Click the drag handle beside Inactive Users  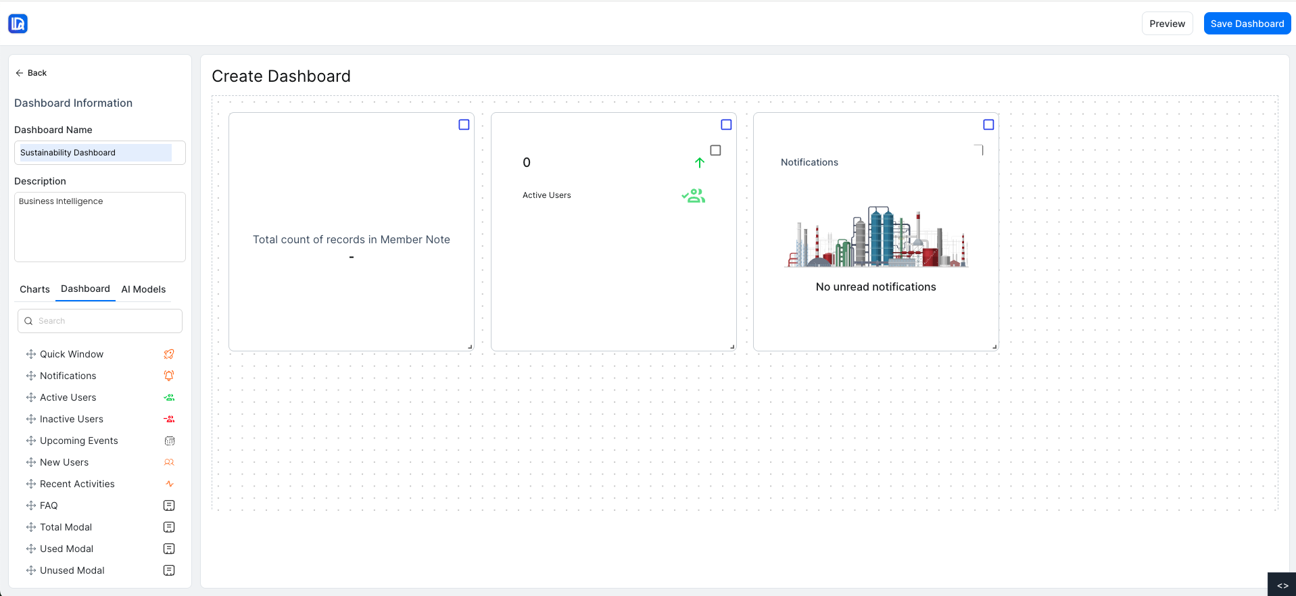tap(31, 419)
